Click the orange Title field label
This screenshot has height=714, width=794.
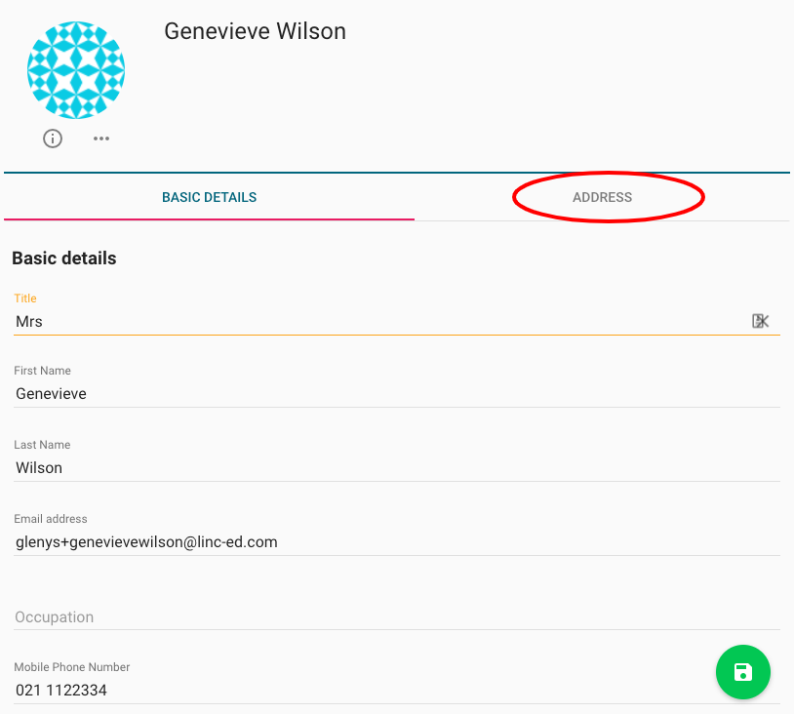click(x=25, y=298)
